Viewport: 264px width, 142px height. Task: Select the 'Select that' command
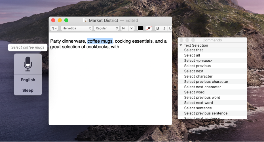[x=212, y=50]
